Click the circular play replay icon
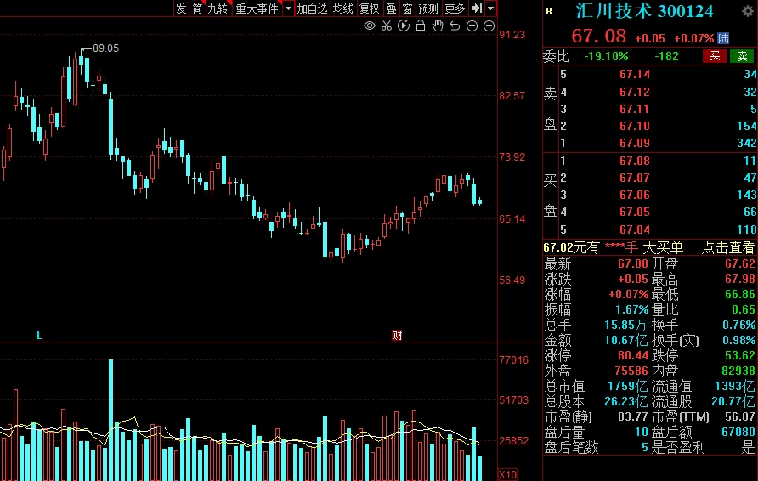This screenshot has height=481, width=758. coord(404,26)
